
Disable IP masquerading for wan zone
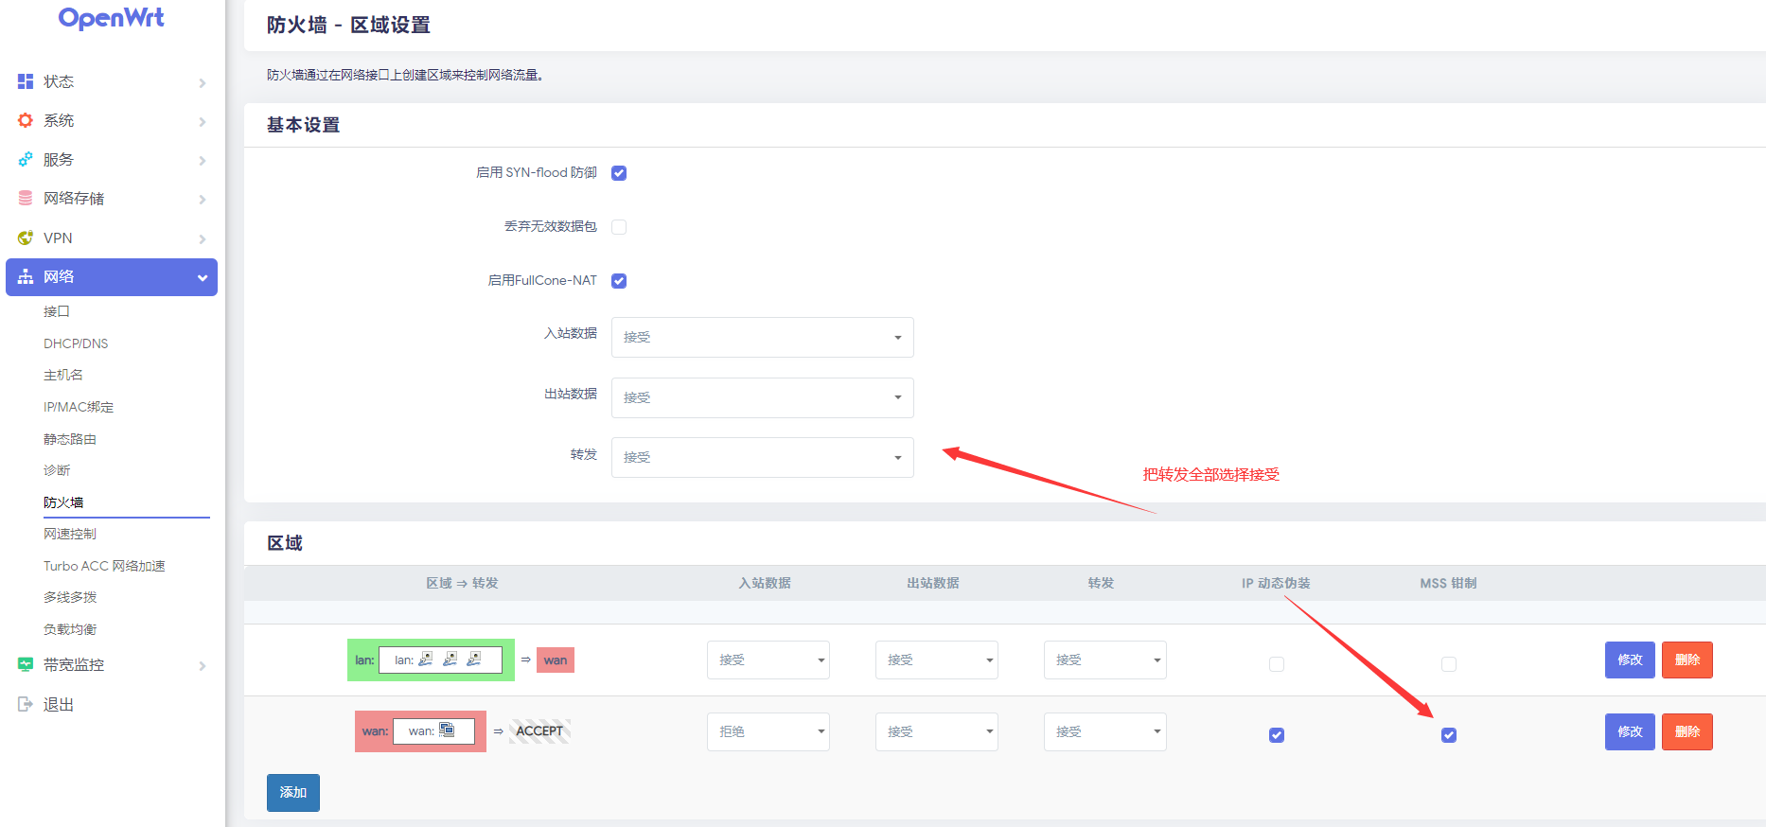coord(1277,735)
